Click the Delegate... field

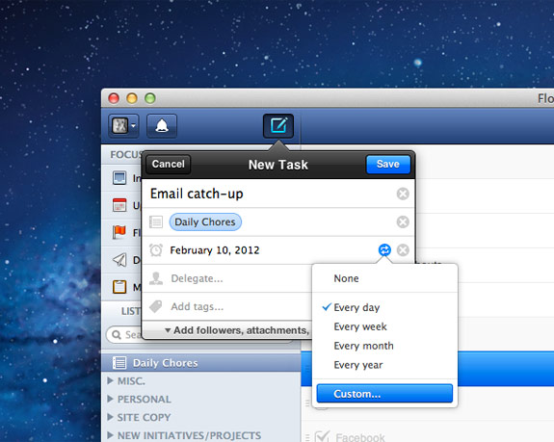[198, 278]
